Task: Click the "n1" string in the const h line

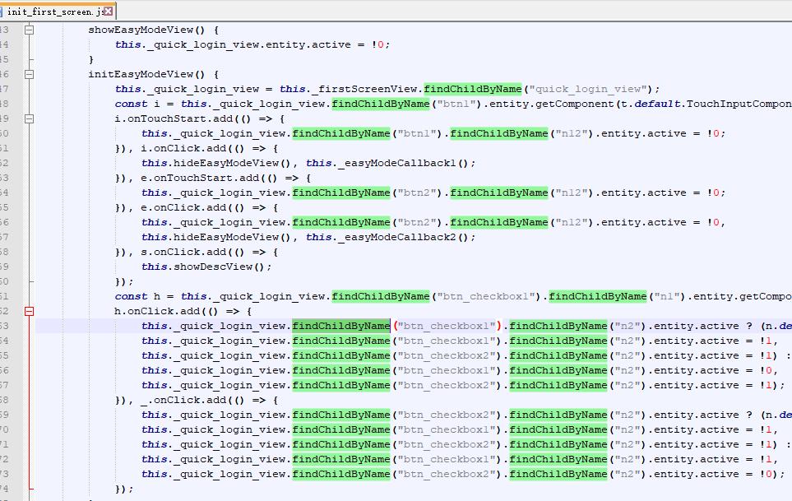Action: point(667,296)
